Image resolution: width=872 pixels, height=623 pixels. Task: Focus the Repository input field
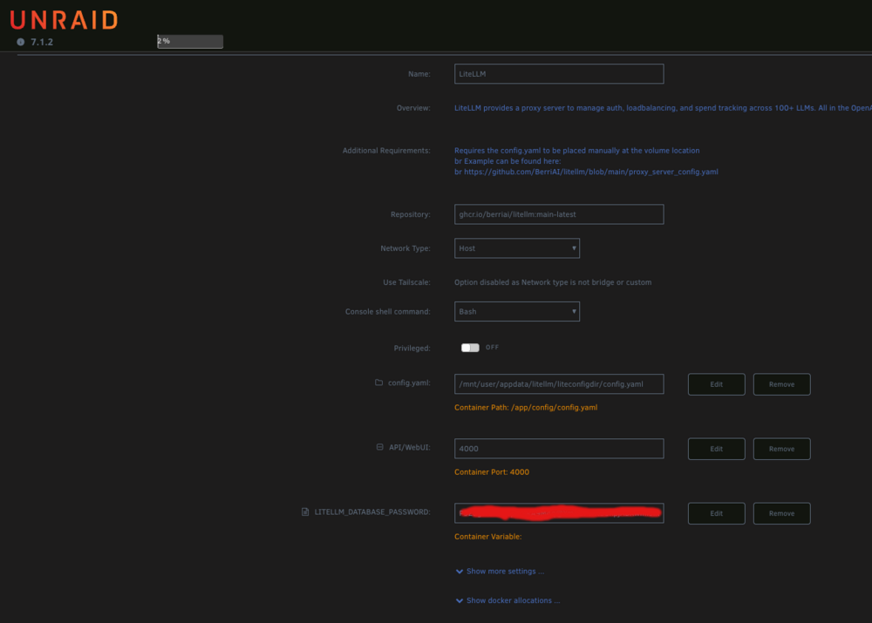pyautogui.click(x=559, y=214)
